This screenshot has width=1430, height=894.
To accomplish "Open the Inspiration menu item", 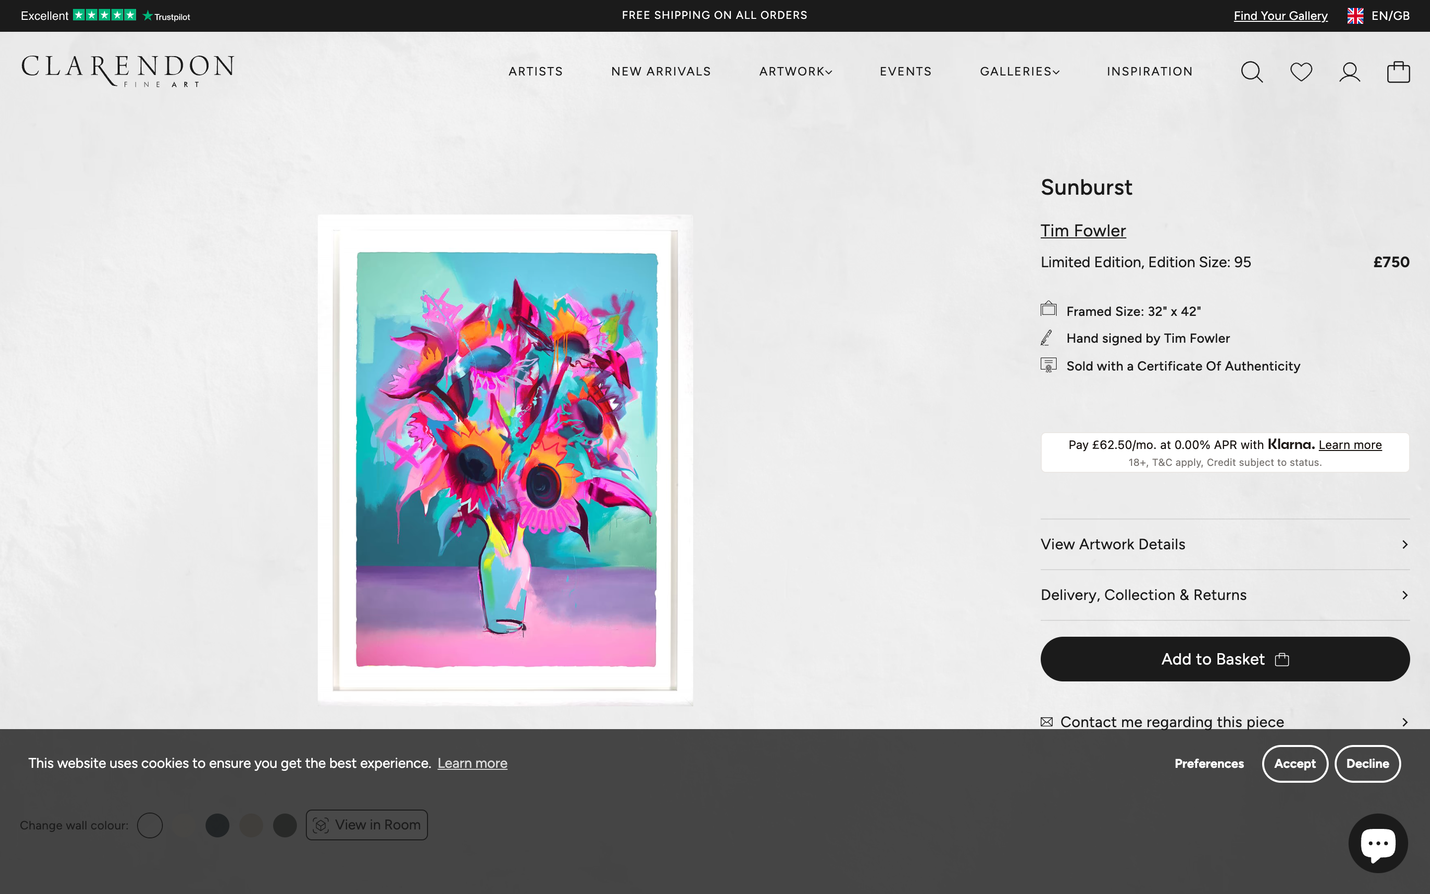I will pyautogui.click(x=1149, y=72).
